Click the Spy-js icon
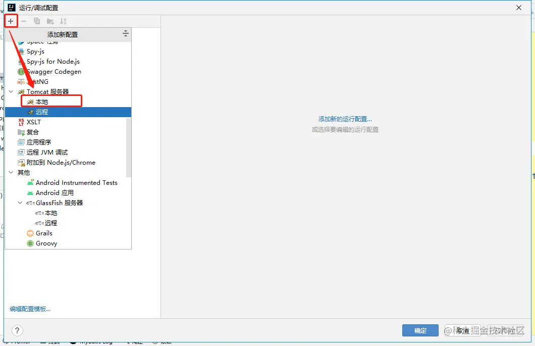The image size is (535, 346). (x=21, y=52)
